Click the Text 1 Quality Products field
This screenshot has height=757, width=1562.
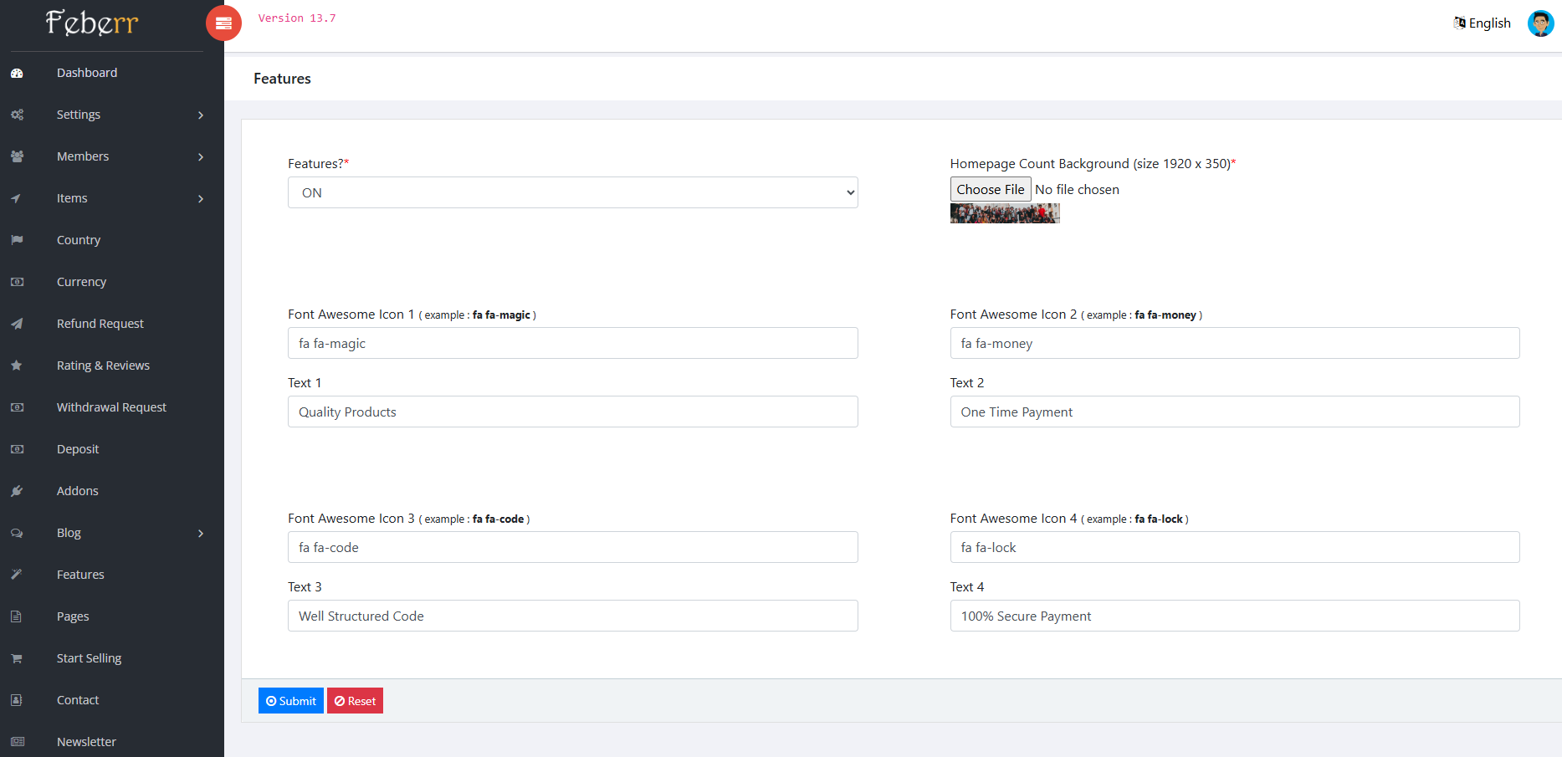(x=573, y=412)
